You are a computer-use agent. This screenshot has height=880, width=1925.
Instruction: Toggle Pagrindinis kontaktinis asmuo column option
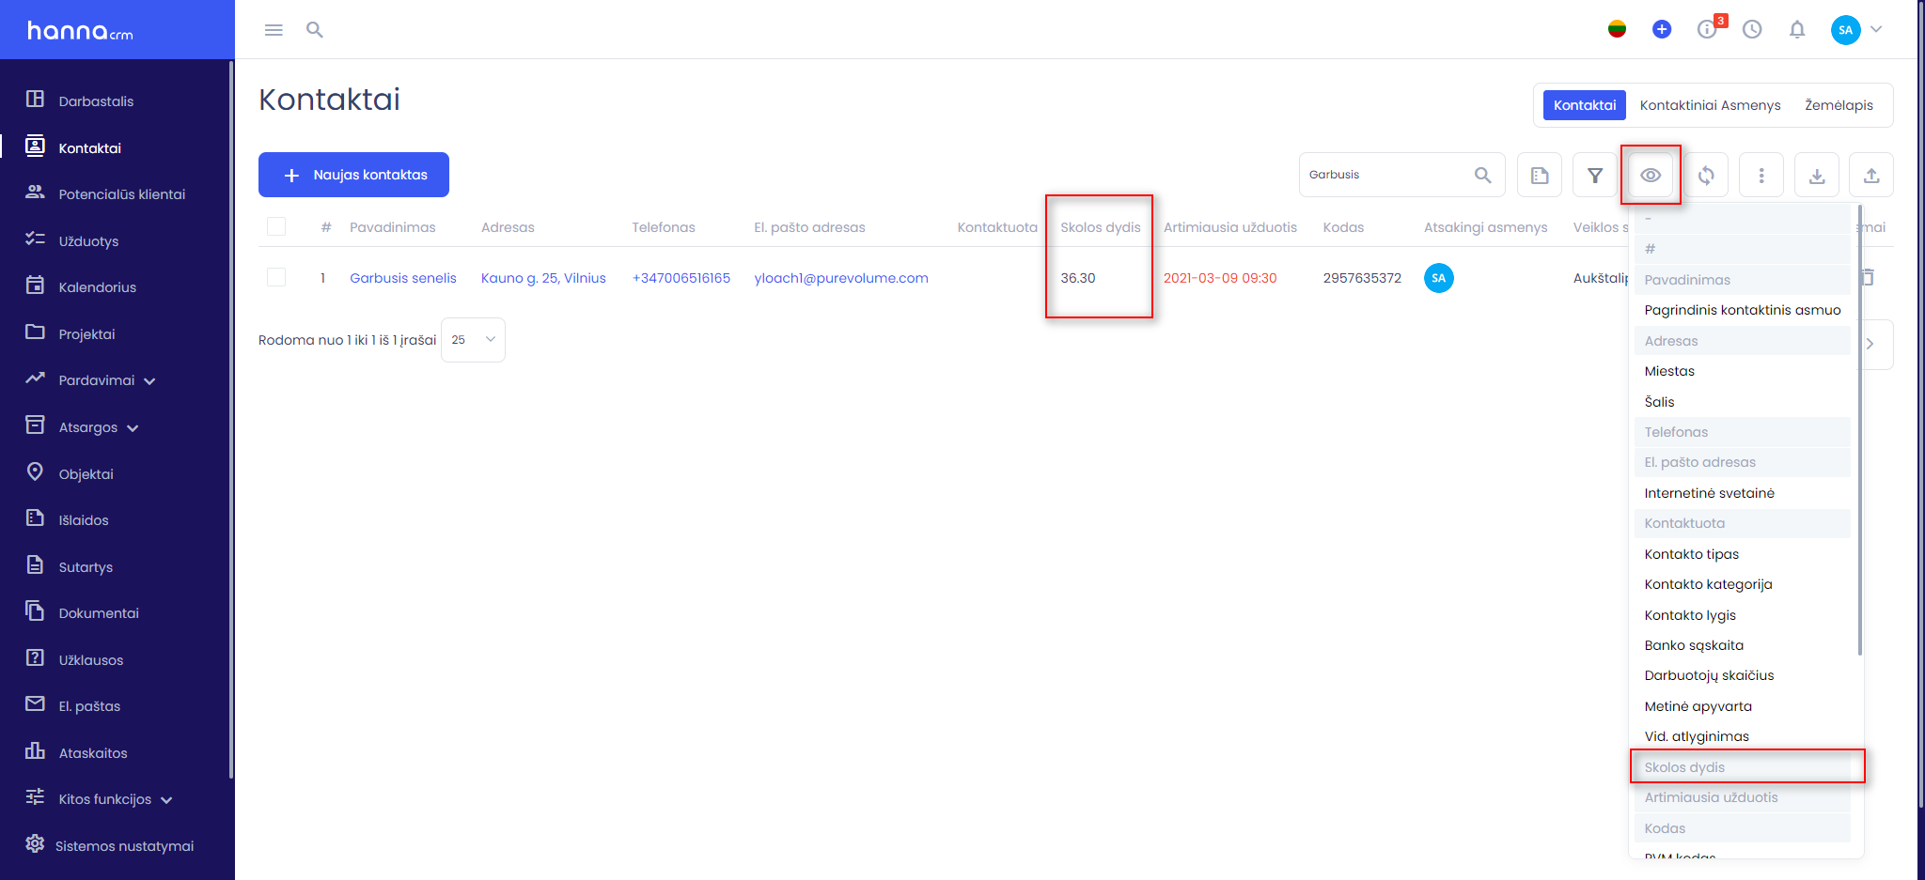[x=1743, y=310]
